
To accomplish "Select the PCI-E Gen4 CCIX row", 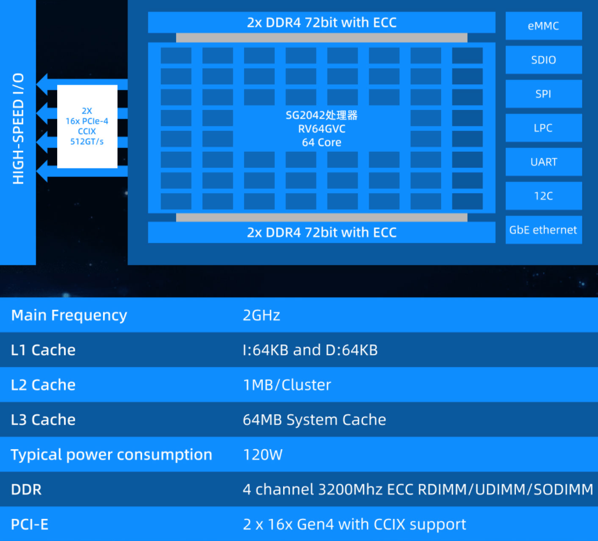I will click(299, 524).
